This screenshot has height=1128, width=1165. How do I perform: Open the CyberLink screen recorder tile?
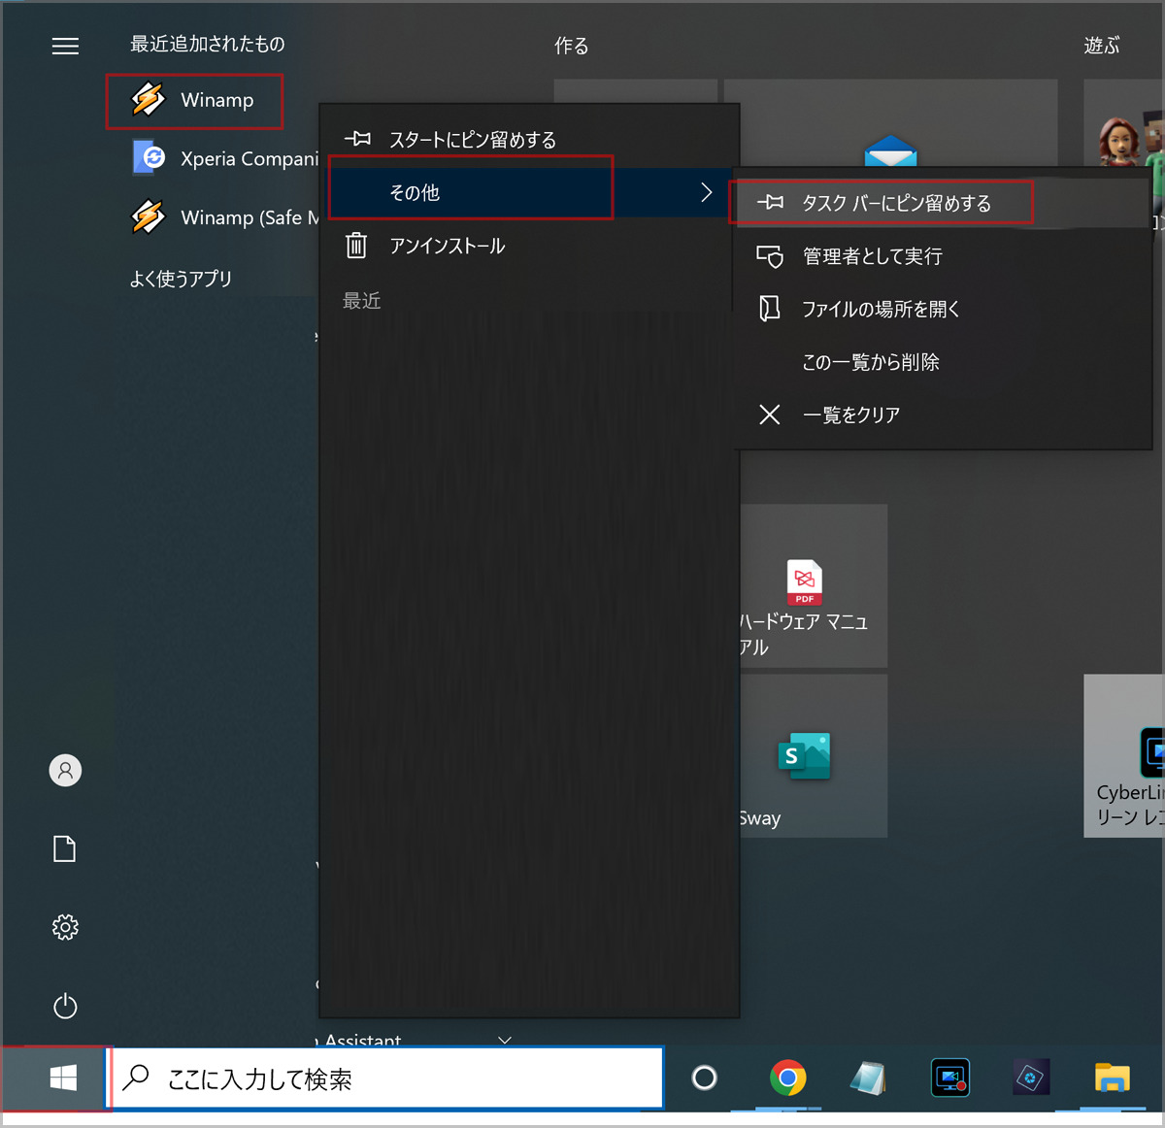pyautogui.click(x=1124, y=756)
